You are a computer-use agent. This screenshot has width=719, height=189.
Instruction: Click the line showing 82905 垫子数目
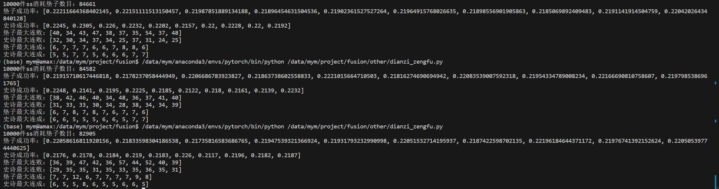[x=49, y=134]
